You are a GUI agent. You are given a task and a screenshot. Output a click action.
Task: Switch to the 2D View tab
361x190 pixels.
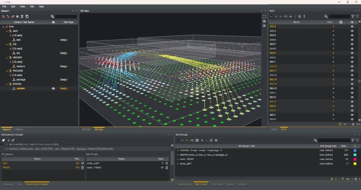pos(85,130)
